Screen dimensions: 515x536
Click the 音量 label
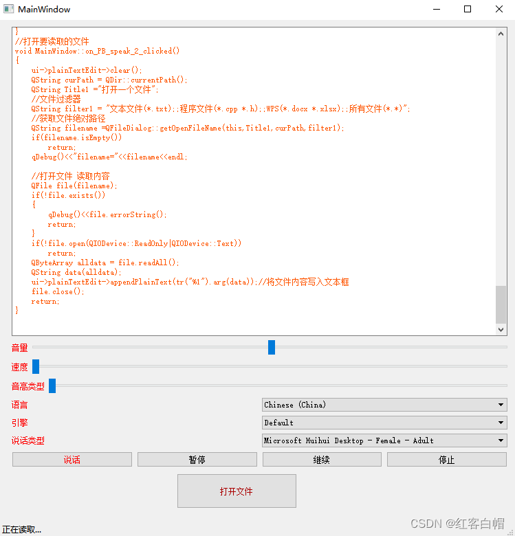click(x=19, y=348)
